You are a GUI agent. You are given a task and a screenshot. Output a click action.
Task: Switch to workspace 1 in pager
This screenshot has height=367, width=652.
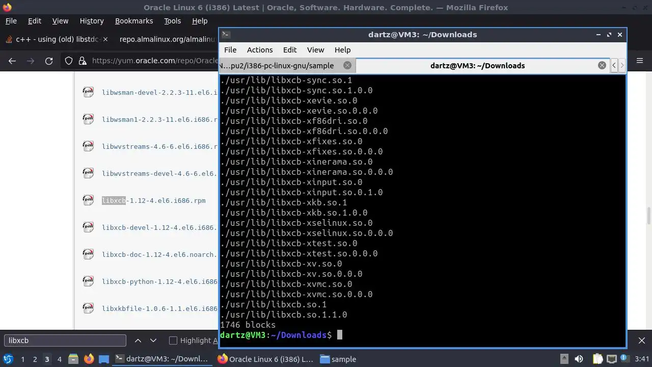pos(22,359)
